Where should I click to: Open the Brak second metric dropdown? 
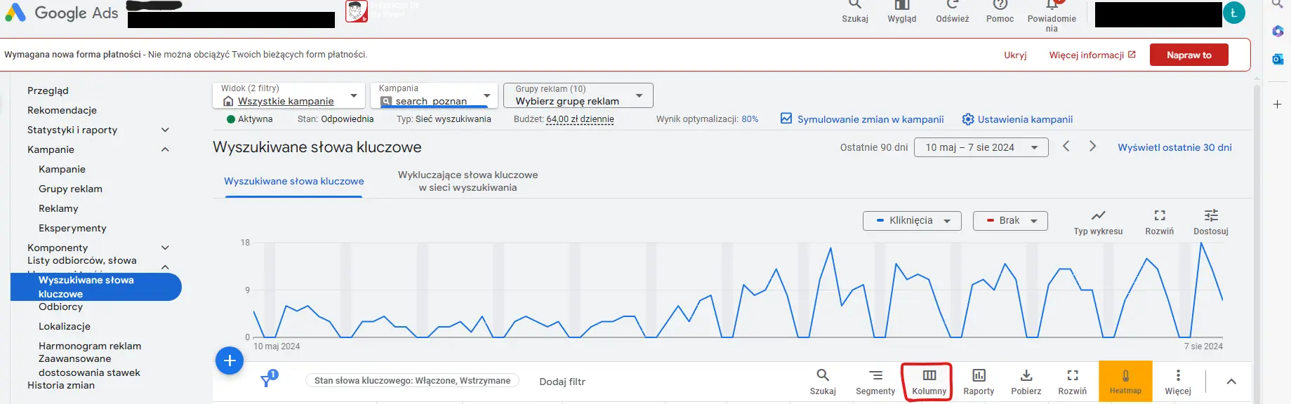1010,221
